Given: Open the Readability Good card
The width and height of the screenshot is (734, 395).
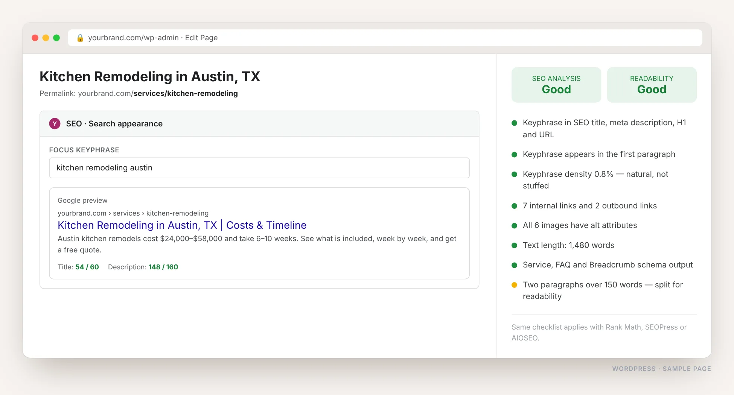Looking at the screenshot, I should point(652,85).
